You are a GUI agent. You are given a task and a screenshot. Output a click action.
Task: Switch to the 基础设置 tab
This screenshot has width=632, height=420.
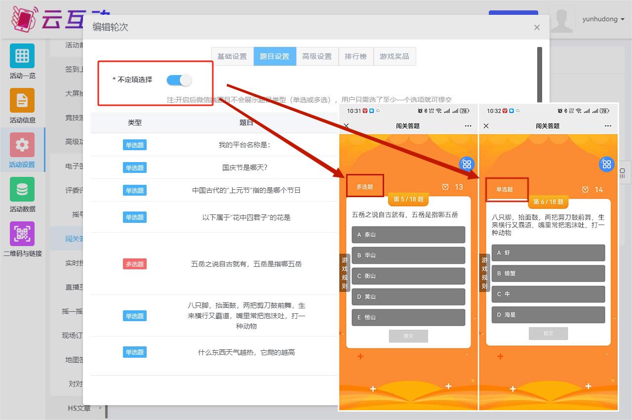click(232, 56)
